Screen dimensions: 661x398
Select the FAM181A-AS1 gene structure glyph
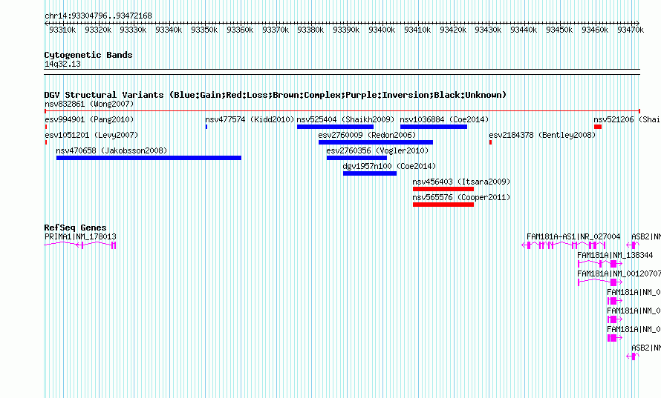[564, 245]
